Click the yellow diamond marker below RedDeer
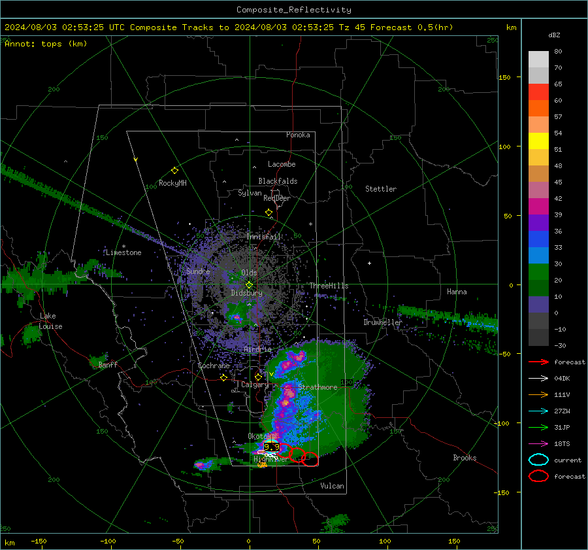Screen dimensions: 588x550 pos(269,213)
